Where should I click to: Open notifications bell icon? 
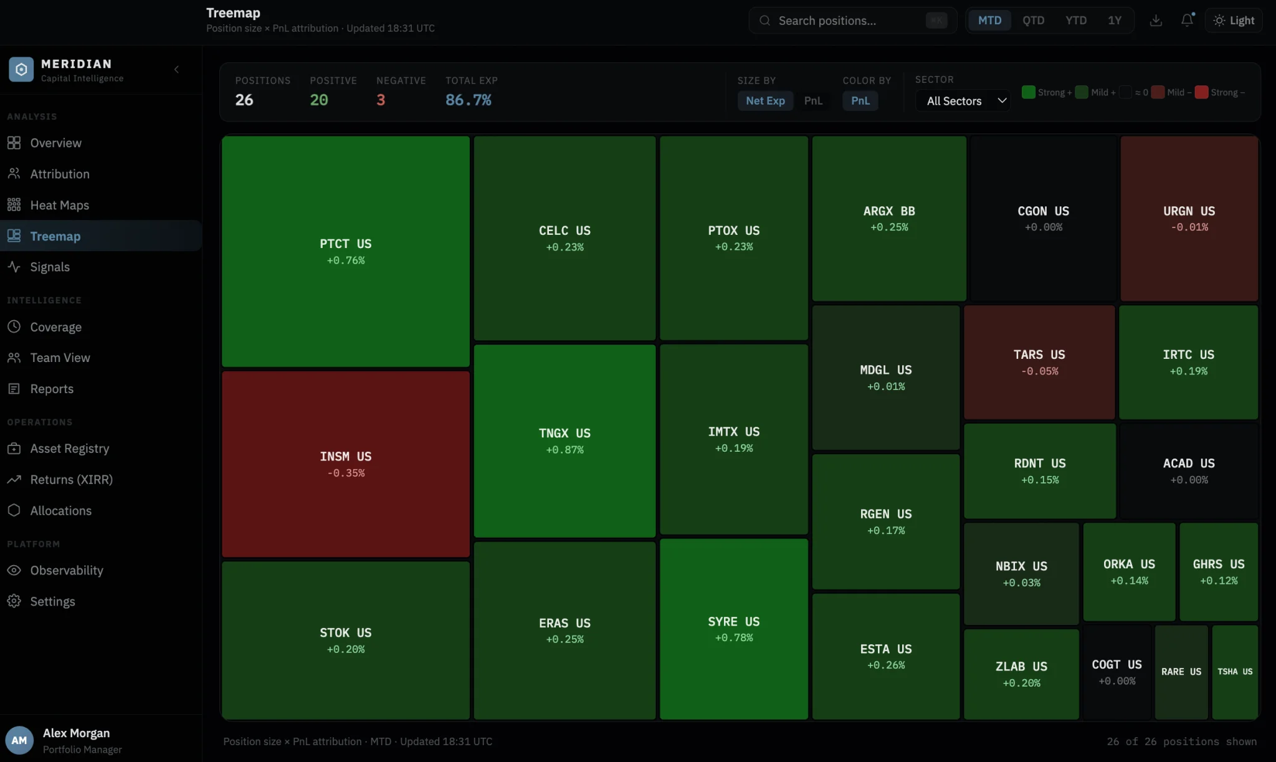1188,21
